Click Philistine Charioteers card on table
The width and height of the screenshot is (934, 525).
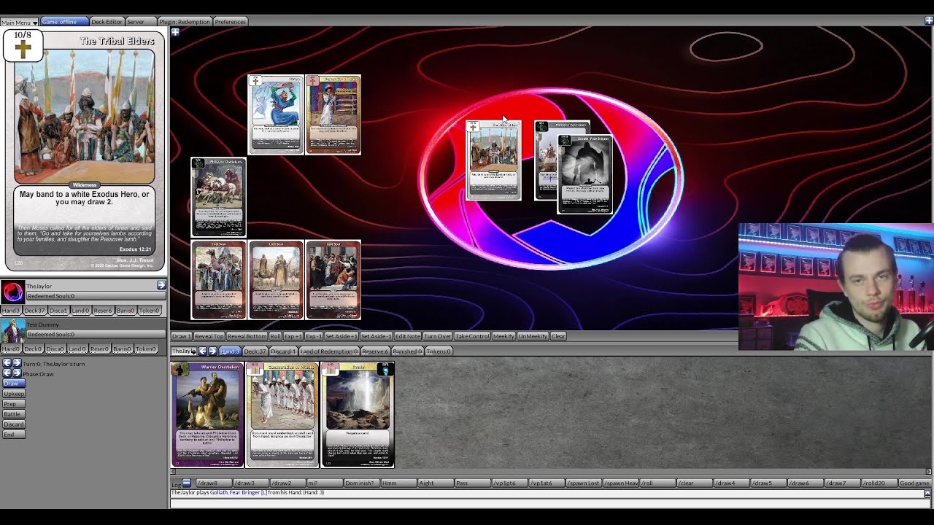tap(218, 197)
